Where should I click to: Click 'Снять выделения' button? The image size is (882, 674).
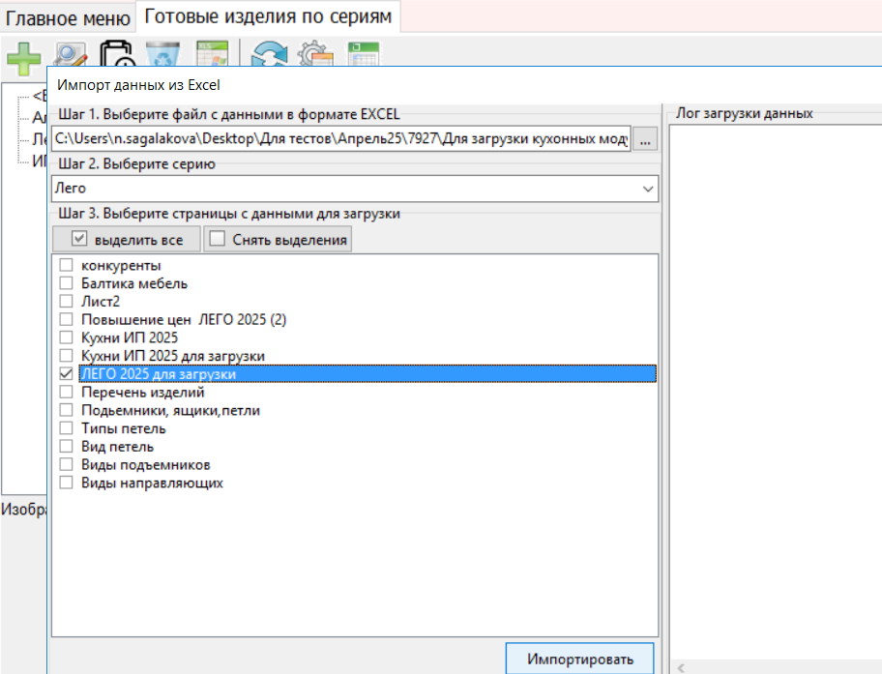coord(278,240)
